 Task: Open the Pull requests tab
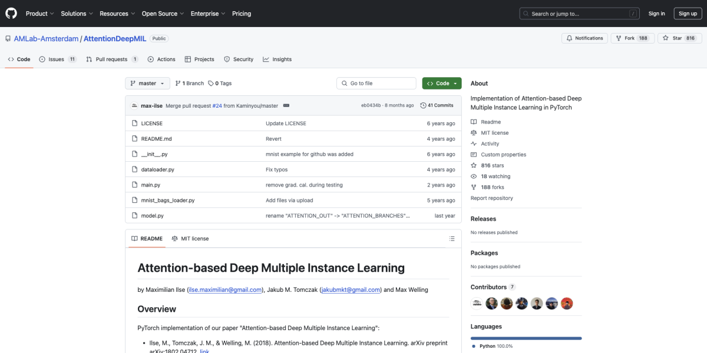pos(111,59)
